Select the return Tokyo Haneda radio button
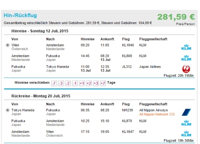This screenshot has width=200, height=144. [8, 110]
